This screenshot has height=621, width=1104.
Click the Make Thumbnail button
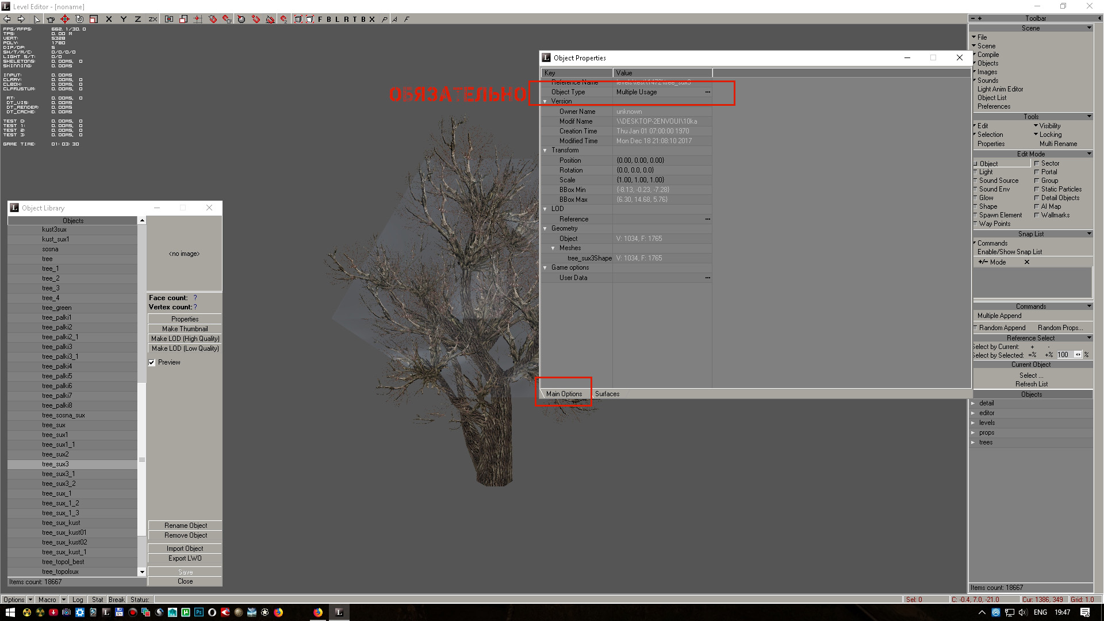[x=185, y=329]
